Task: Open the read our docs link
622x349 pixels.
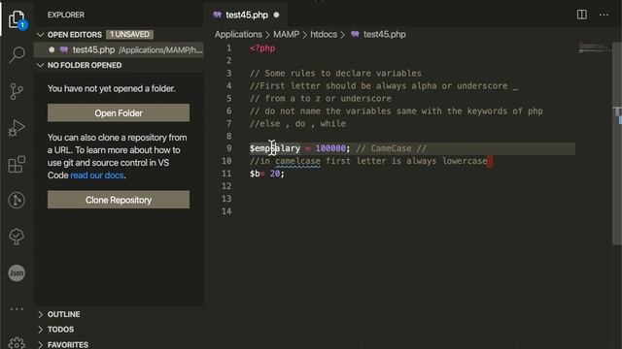Action: tap(97, 175)
